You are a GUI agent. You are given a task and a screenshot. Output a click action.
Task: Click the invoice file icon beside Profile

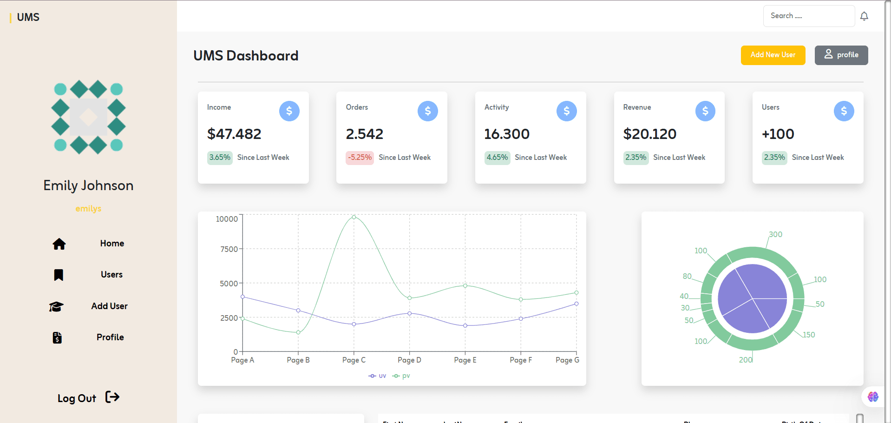(57, 338)
